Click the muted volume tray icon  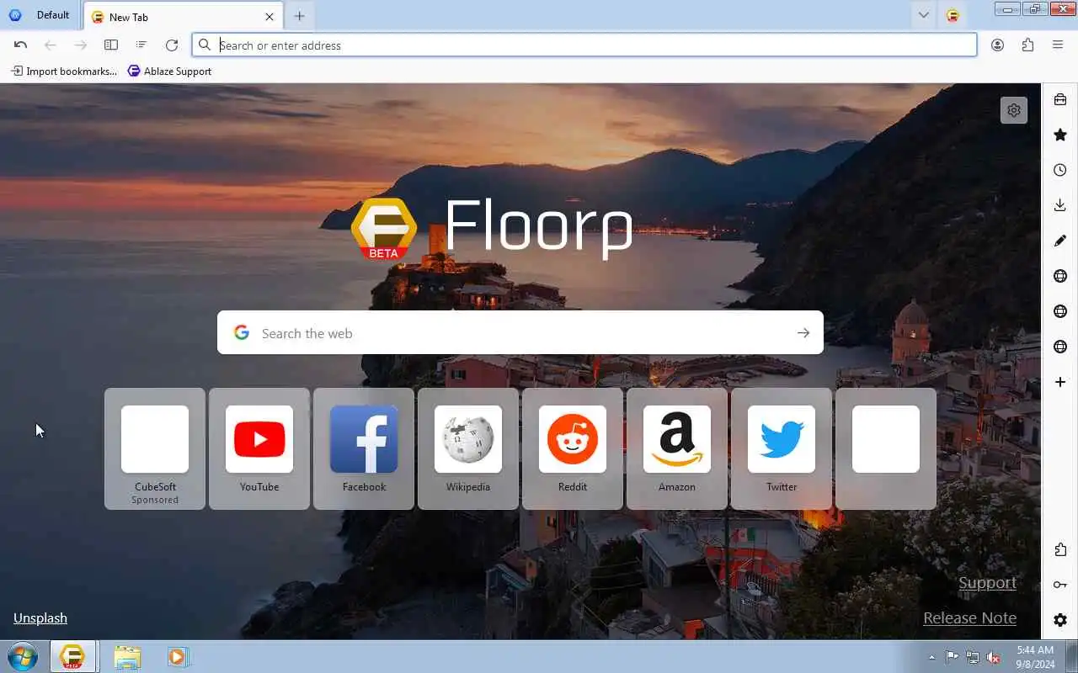pyautogui.click(x=994, y=657)
